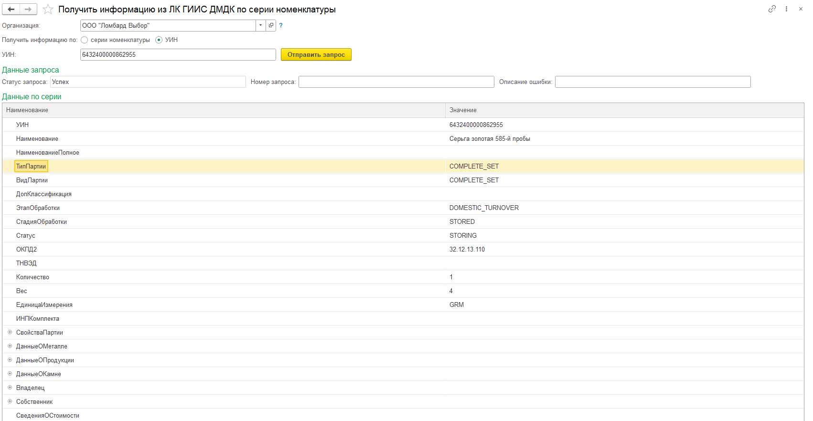Click the 'Серьга золотая 585-й пробы' value
This screenshot has height=421, width=813.
pos(490,138)
